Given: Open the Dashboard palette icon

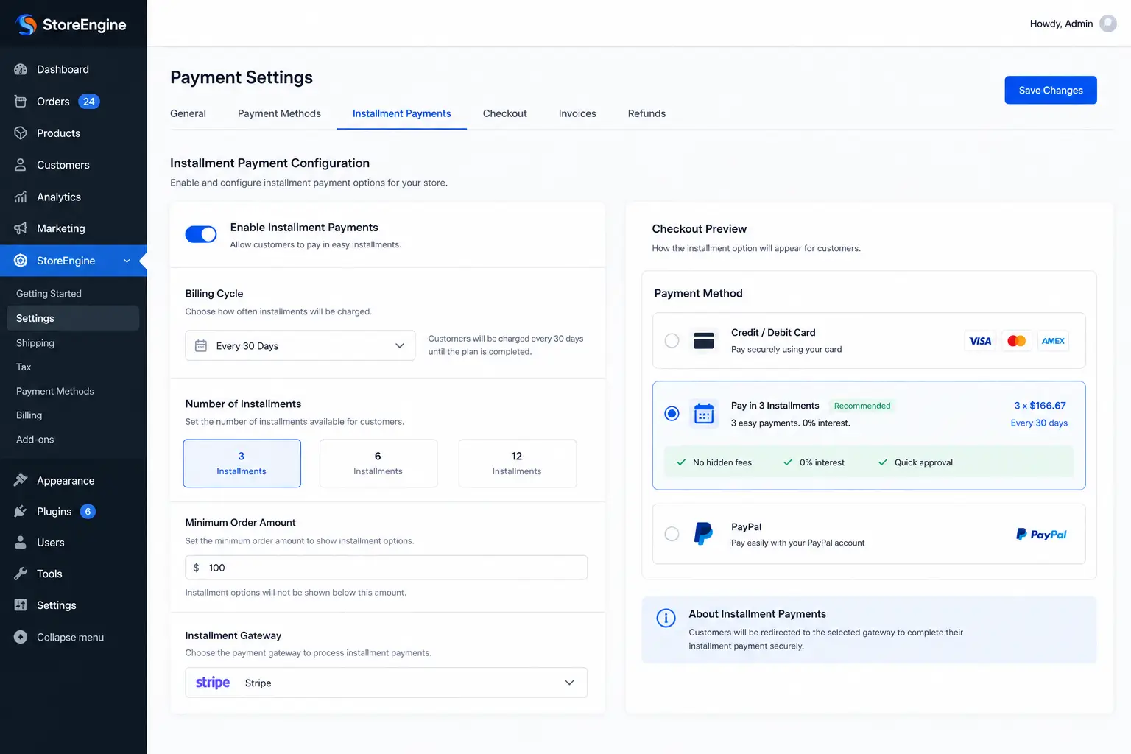Looking at the screenshot, I should (21, 69).
